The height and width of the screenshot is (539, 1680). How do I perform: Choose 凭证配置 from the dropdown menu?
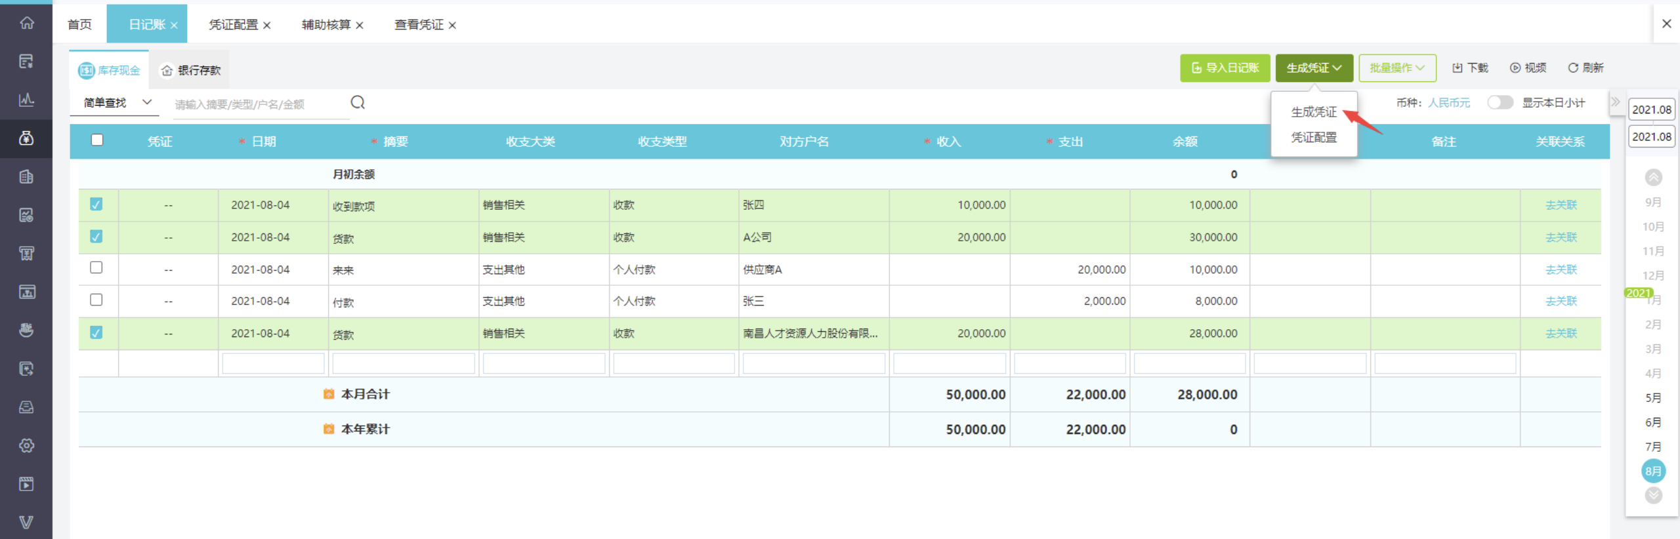[1314, 138]
